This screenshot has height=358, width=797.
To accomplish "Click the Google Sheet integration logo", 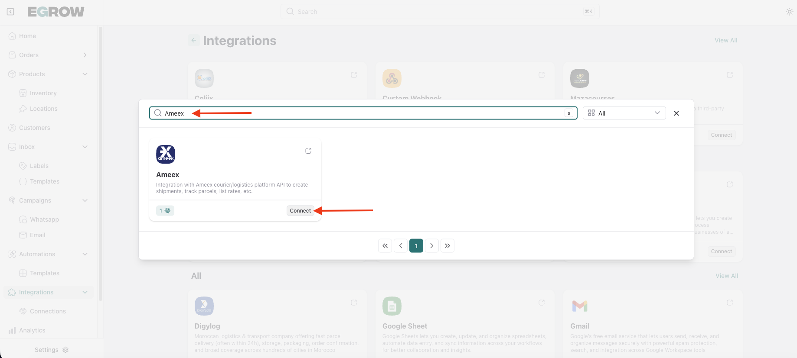I will [x=392, y=306].
